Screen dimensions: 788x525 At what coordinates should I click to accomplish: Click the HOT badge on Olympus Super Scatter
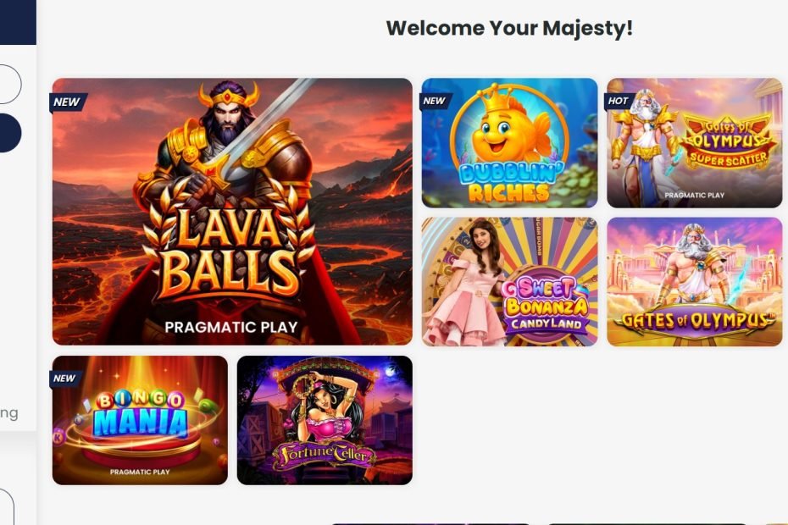619,101
